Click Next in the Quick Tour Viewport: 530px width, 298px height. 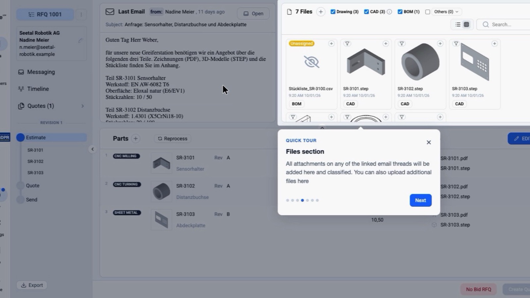pyautogui.click(x=420, y=200)
